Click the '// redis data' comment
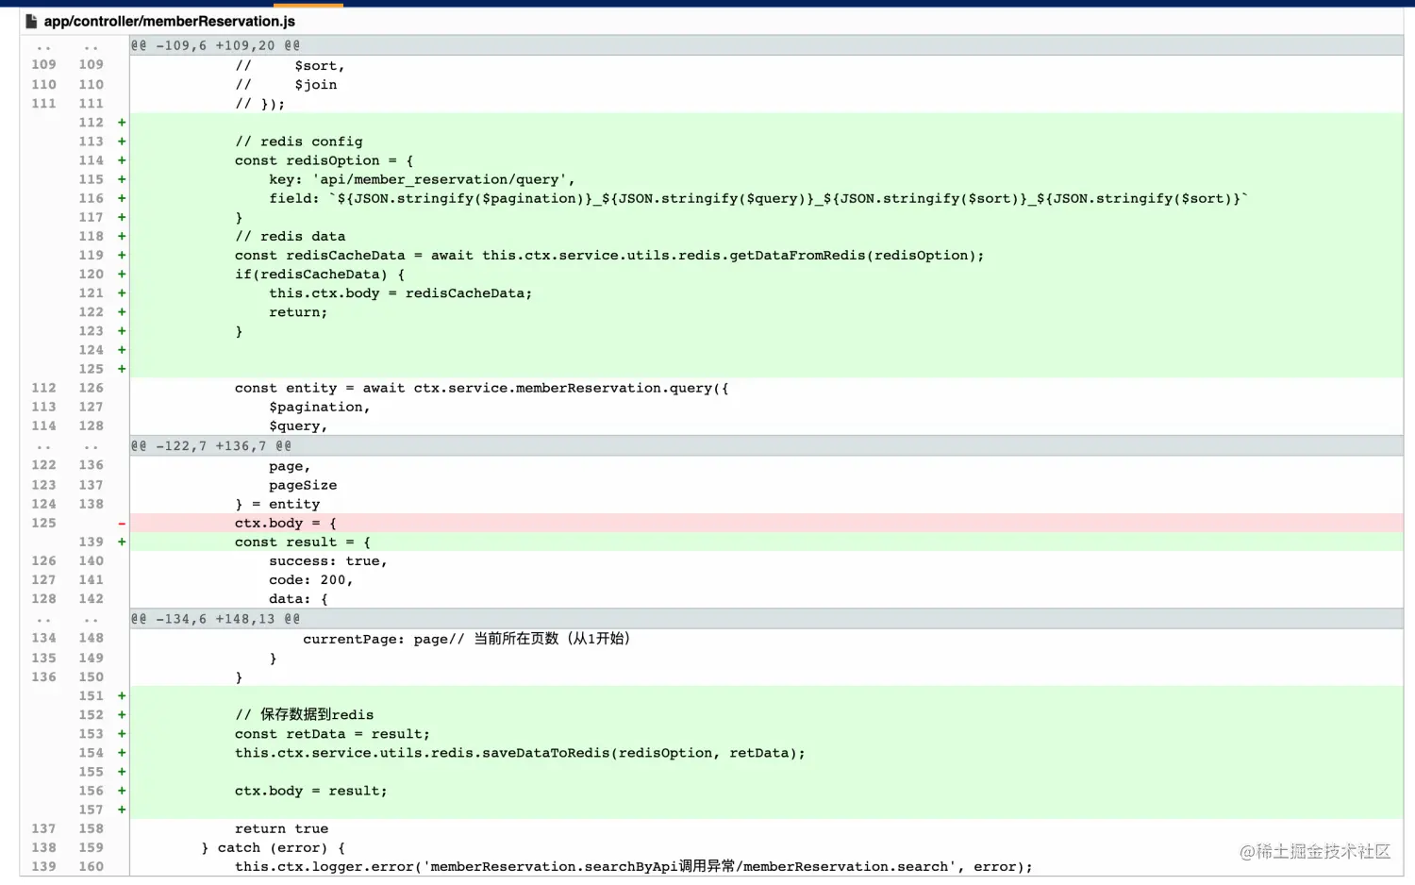 [x=291, y=236]
